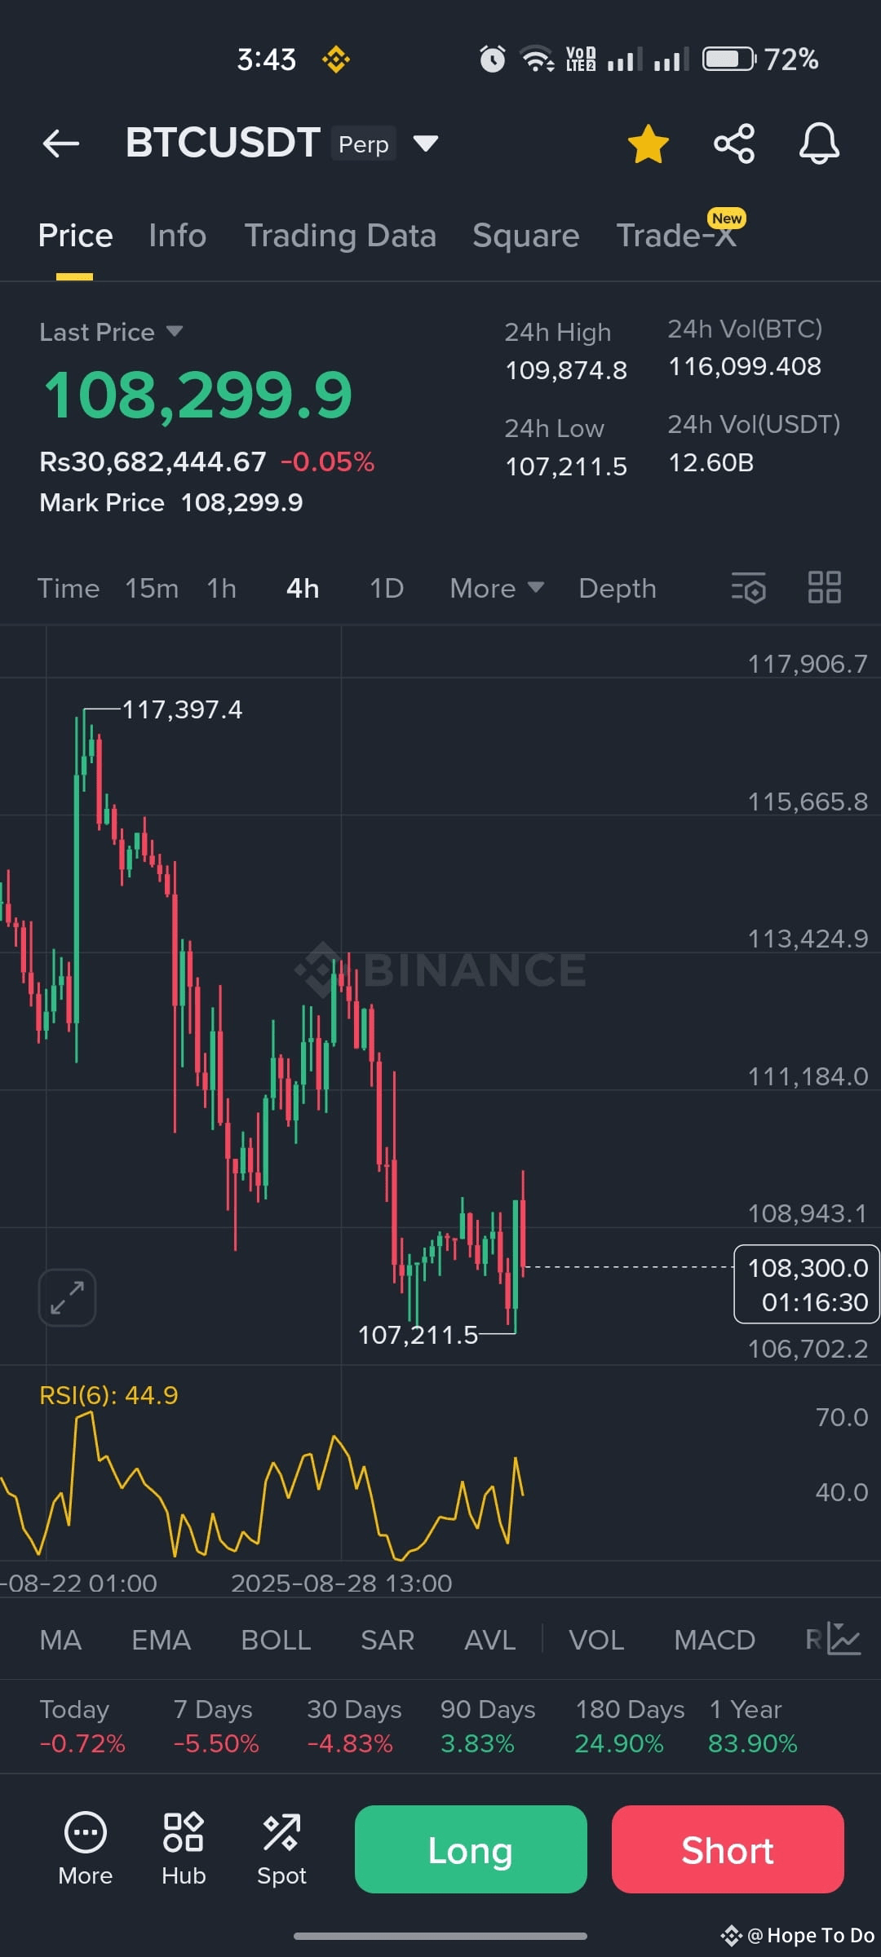Screen dimensions: 881x1957
Task: Switch to the Info tab
Action: tap(177, 236)
